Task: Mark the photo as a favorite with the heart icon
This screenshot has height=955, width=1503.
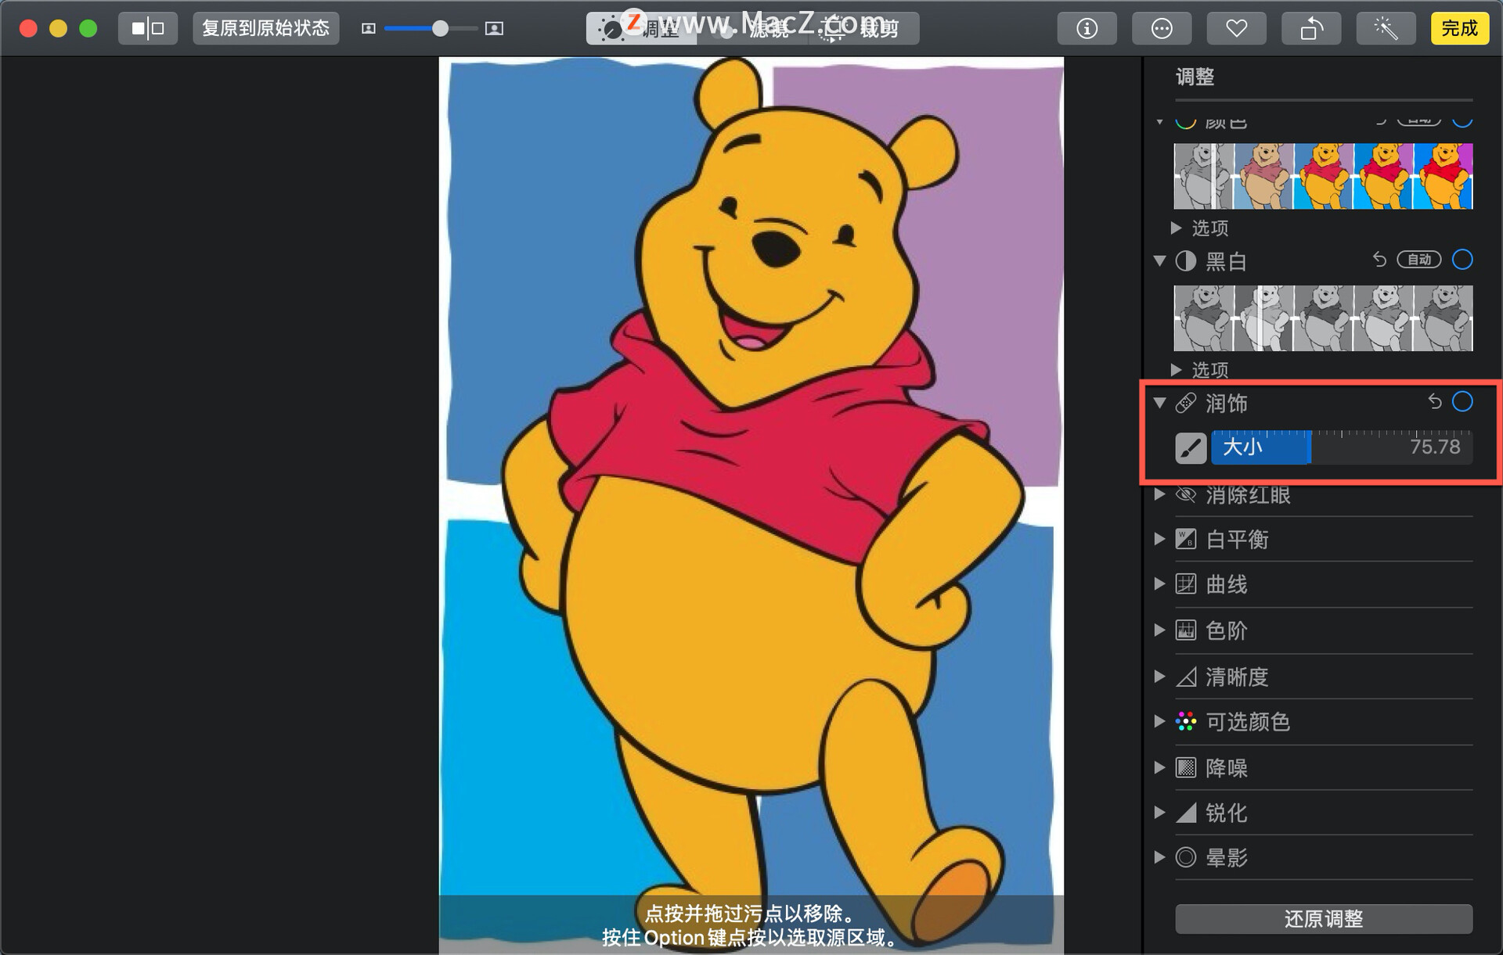Action: [x=1236, y=29]
